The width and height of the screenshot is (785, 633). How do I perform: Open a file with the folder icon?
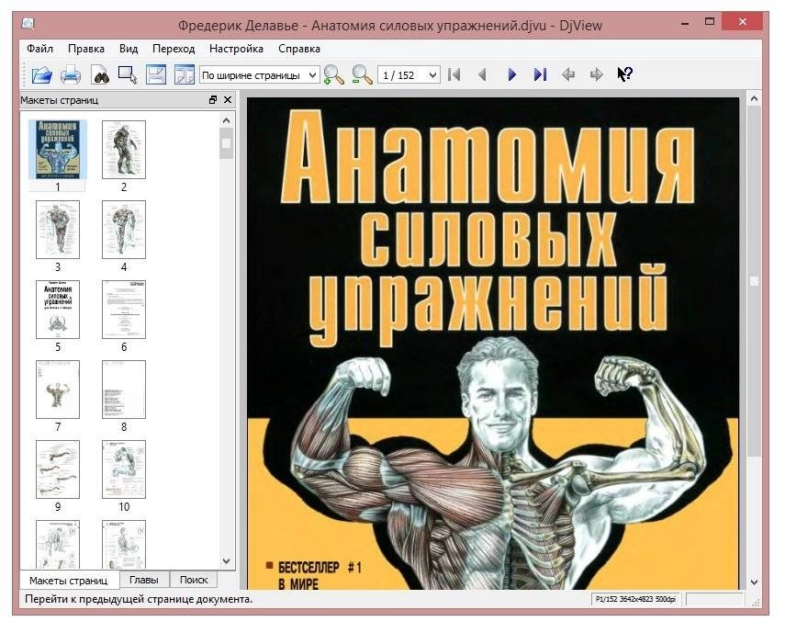pos(42,75)
